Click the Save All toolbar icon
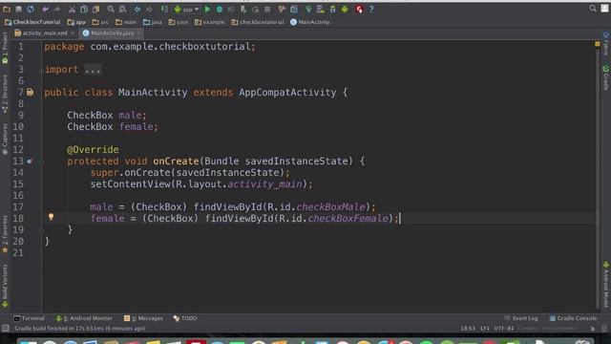611x344 pixels. point(18,9)
